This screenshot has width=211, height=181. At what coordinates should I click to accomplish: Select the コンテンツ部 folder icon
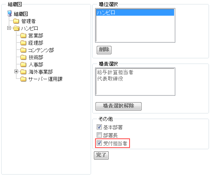23,50
